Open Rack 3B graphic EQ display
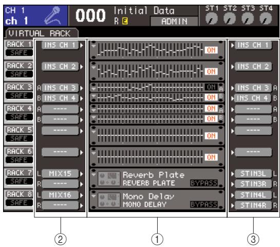Screen dimensions: 280x247 pyautogui.click(x=150, y=98)
